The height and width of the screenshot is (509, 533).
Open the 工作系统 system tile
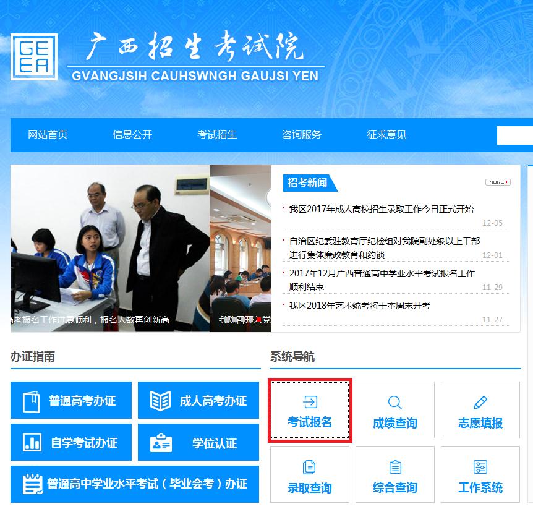(480, 474)
